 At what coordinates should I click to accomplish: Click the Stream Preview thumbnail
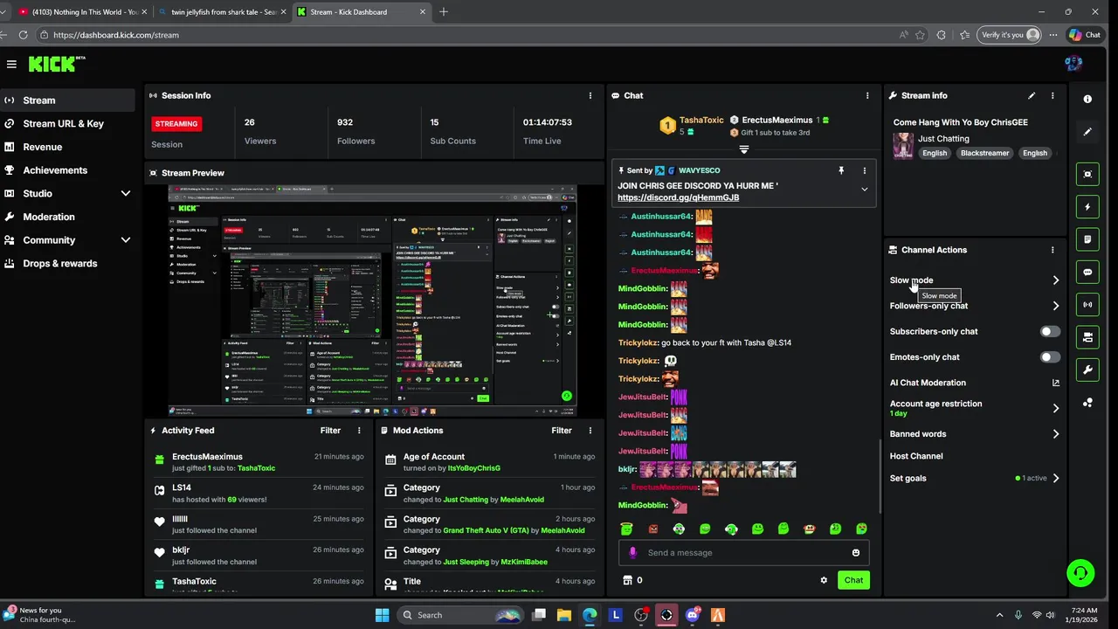[x=373, y=301]
